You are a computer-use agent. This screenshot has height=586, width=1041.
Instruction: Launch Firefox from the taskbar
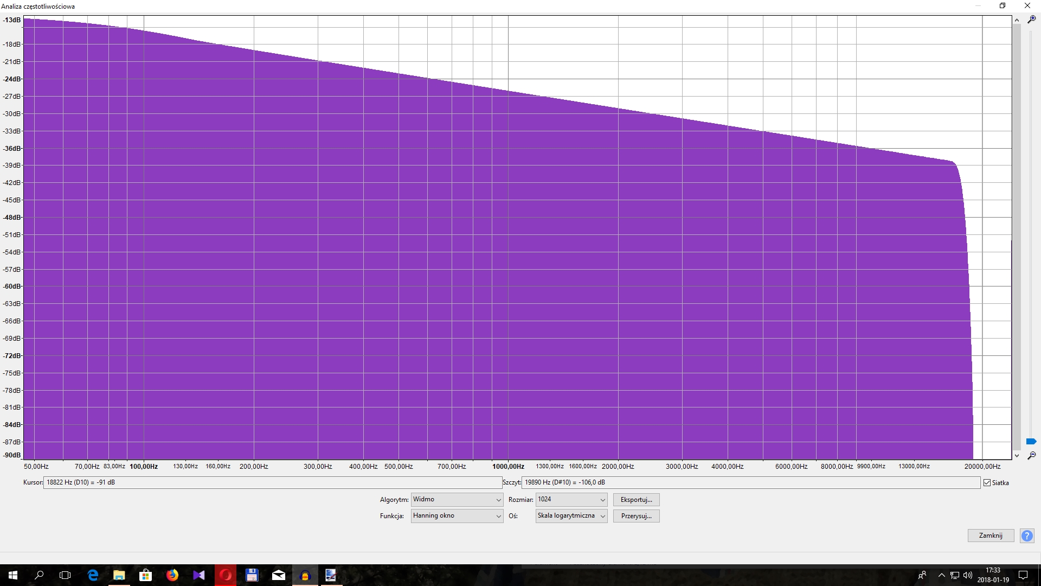(x=172, y=575)
